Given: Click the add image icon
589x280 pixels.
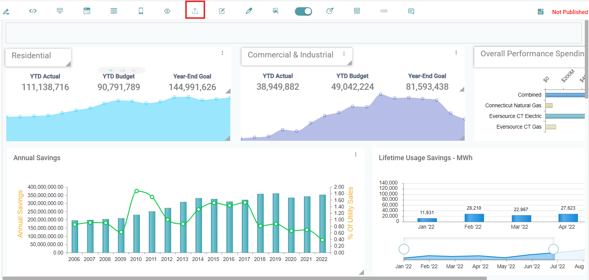Looking at the screenshot, I should point(275,11).
